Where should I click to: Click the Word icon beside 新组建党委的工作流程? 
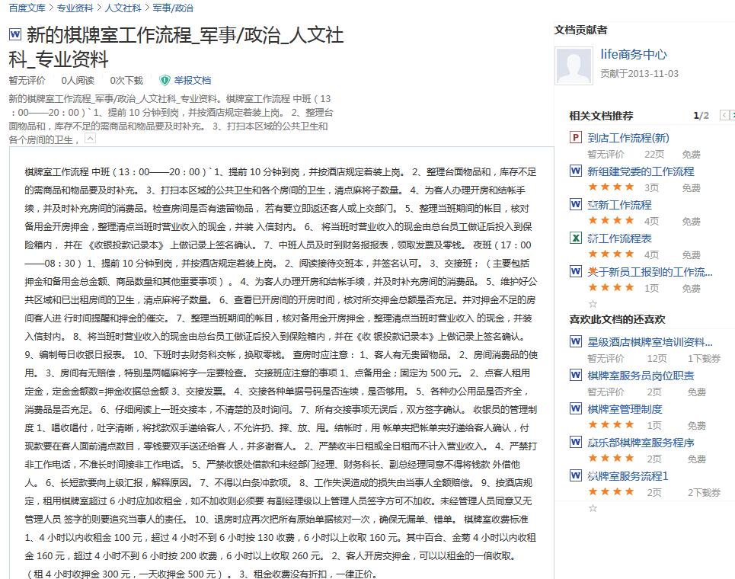point(576,171)
